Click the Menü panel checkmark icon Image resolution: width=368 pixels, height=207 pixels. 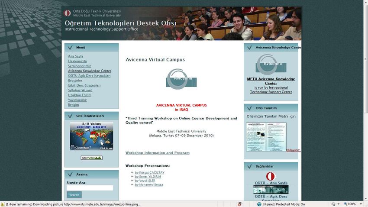(x=70, y=48)
